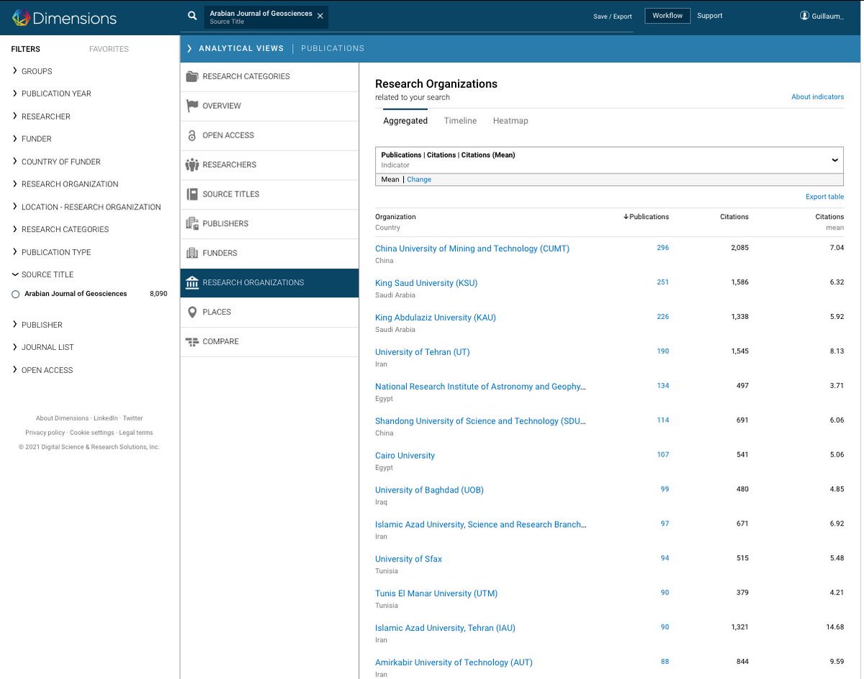
Task: Open the Filters tab
Action: click(26, 49)
